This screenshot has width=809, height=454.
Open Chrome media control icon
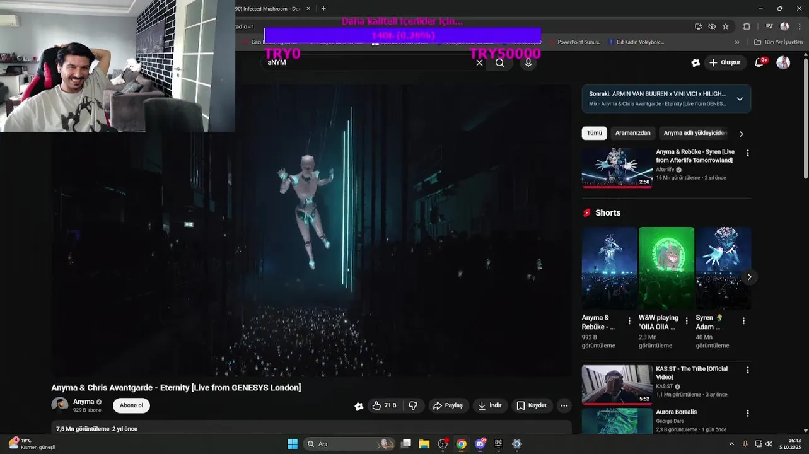pyautogui.click(x=769, y=26)
